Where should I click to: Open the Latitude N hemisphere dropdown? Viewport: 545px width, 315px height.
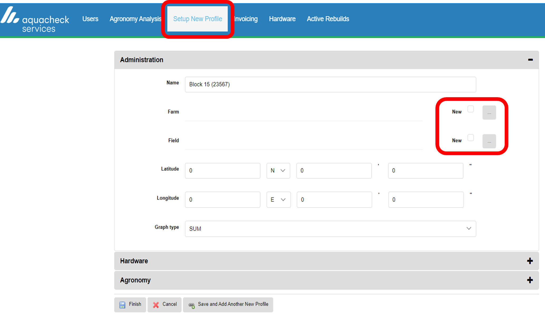pyautogui.click(x=278, y=171)
